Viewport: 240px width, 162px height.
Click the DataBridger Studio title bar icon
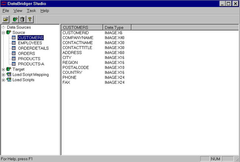[x=4, y=4]
